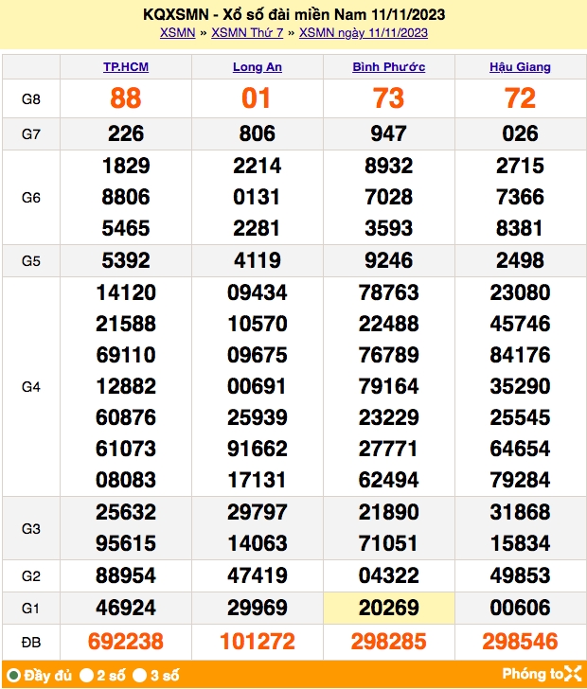
Task: Open the TP.HCM column header link
Action: (x=126, y=67)
